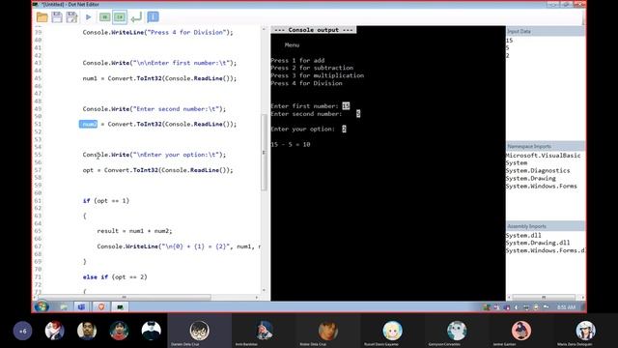This screenshot has width=618, height=348.
Task: Click code editor scrollbar down arrow
Action: 264,290
